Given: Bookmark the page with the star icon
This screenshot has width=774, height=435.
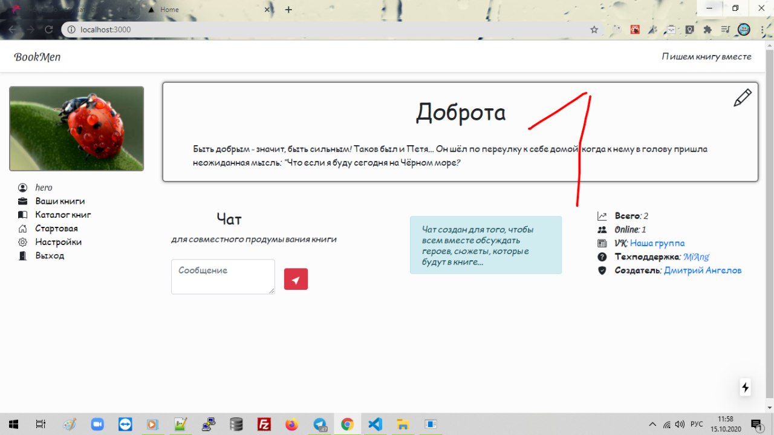Looking at the screenshot, I should pos(594,29).
